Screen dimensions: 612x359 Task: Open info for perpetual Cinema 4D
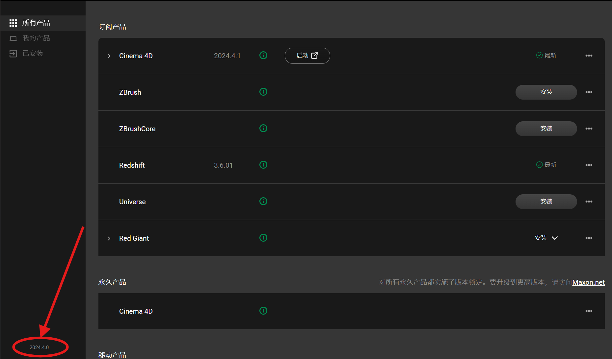click(263, 311)
